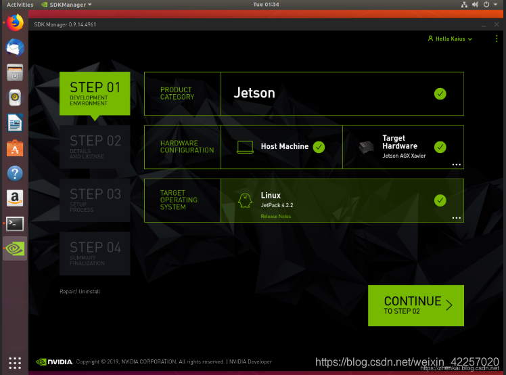The image size is (506, 375).
Task: Minimize the SDK Manager window
Action: click(x=484, y=25)
